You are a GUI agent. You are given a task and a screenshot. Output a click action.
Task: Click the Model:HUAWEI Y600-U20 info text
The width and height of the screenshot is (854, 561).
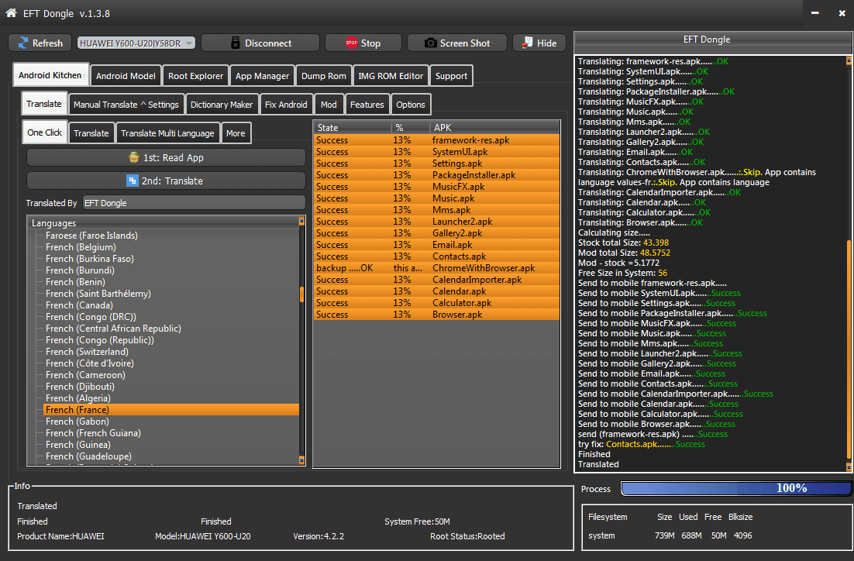click(x=202, y=536)
